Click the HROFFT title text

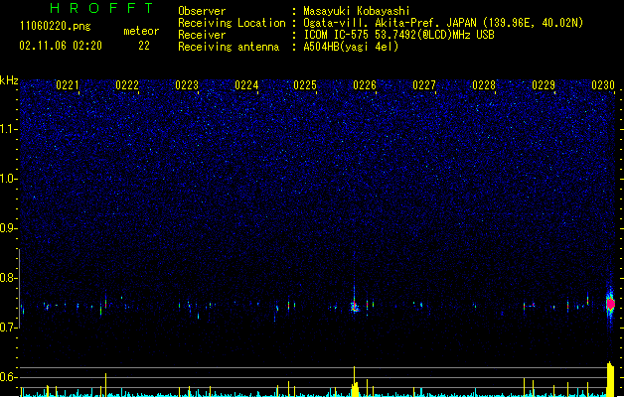pos(101,8)
